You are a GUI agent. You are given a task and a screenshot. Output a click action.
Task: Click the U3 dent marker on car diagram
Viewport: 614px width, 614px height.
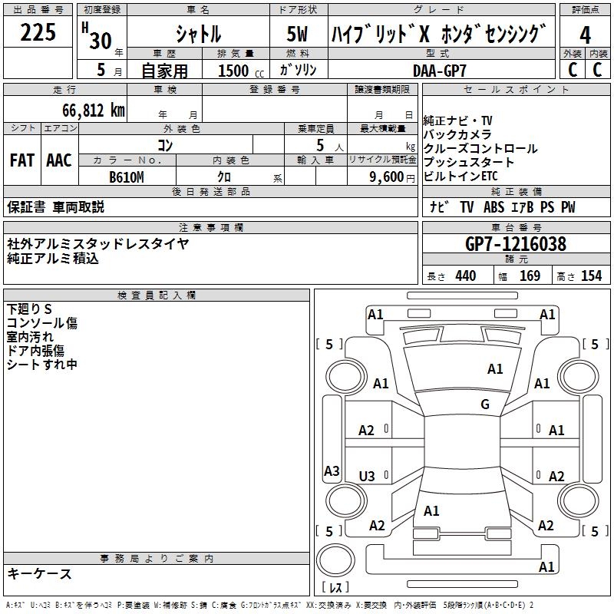367,477
